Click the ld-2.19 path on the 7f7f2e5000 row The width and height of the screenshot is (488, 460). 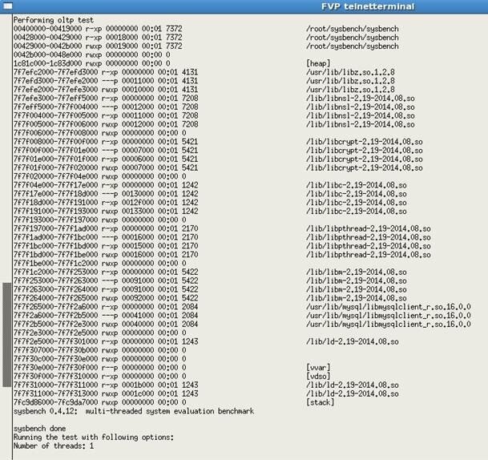click(353, 341)
